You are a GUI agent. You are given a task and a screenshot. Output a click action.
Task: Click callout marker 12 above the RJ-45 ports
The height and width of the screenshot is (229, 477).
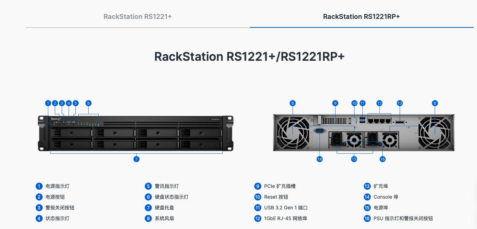coord(379,103)
